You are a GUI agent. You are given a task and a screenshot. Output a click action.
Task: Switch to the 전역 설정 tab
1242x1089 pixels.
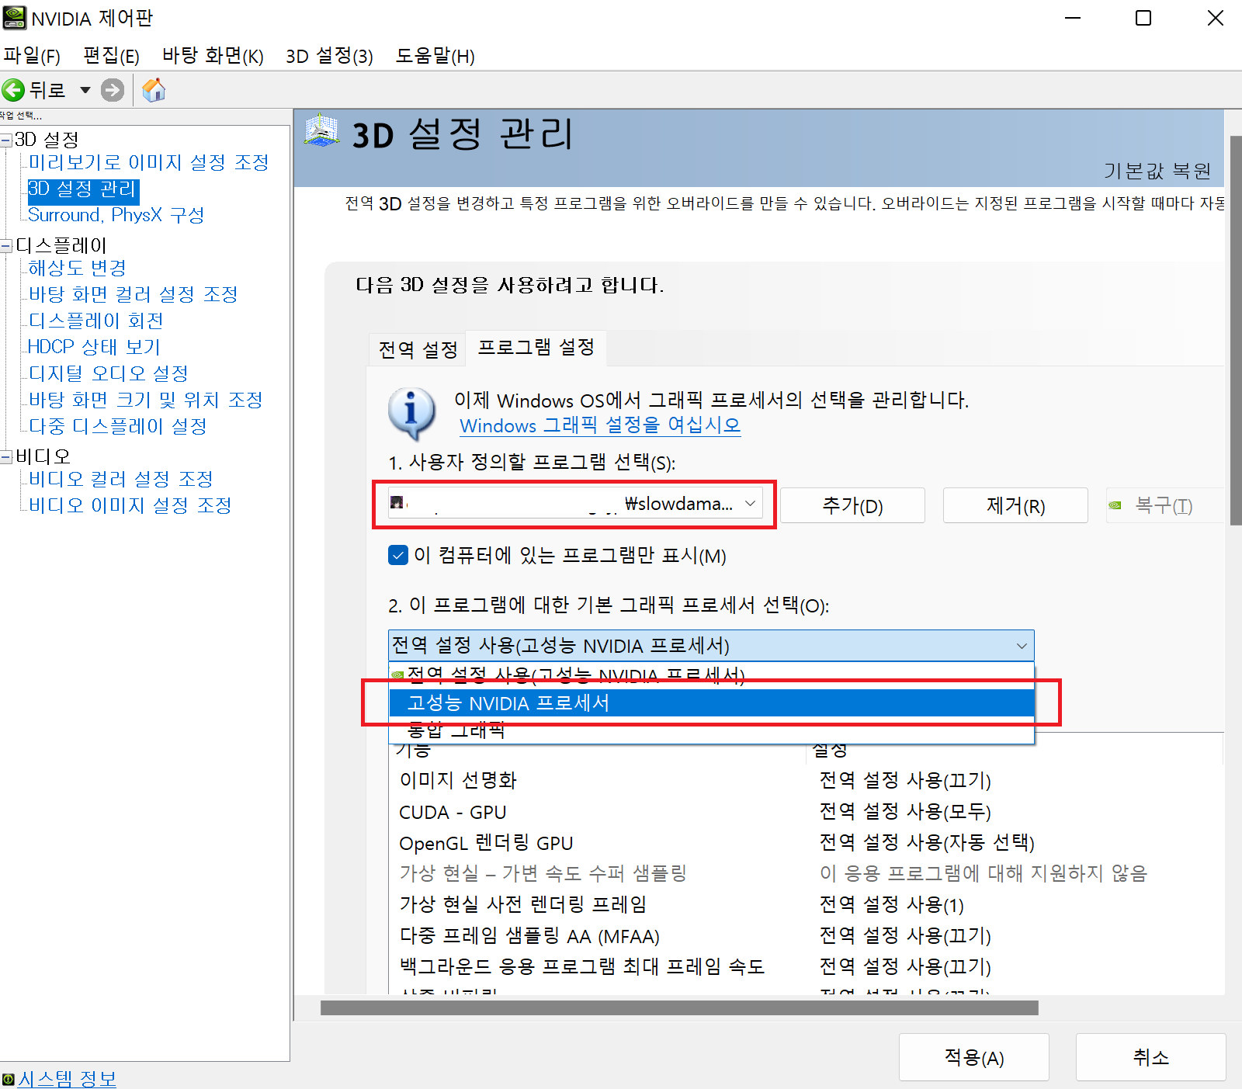coord(418,349)
